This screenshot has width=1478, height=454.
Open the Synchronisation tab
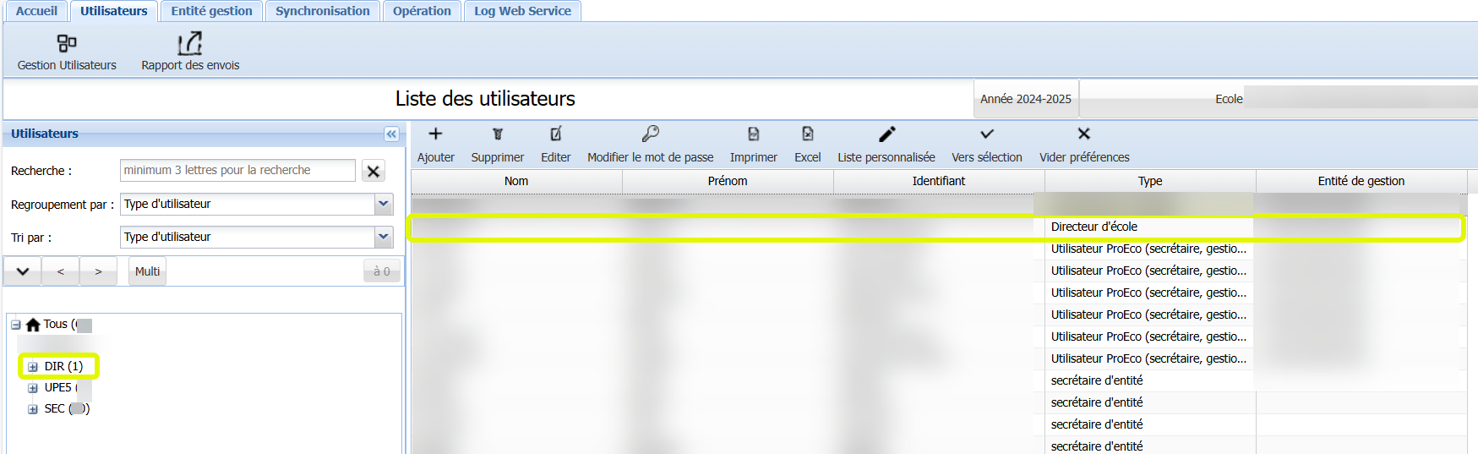pyautogui.click(x=322, y=11)
